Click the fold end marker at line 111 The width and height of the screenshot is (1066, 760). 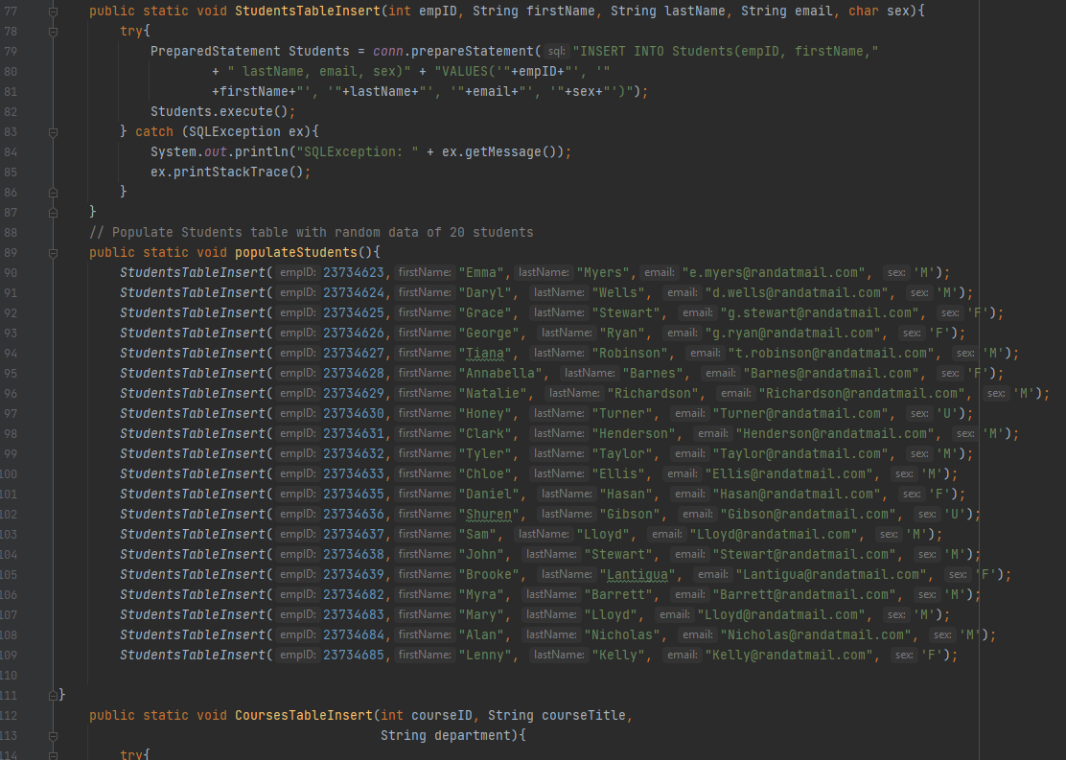click(53, 696)
